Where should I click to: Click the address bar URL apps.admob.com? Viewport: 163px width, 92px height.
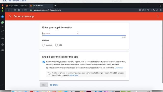[47, 10]
